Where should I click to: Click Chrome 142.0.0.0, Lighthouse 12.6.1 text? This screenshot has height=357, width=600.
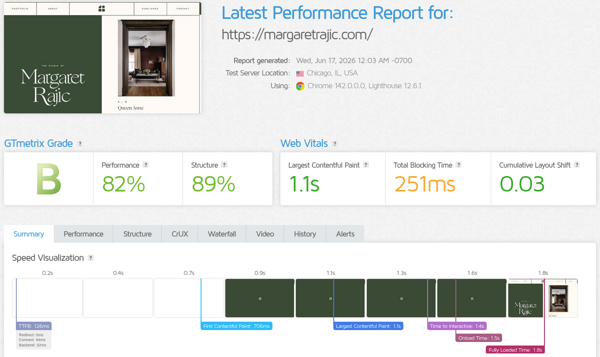click(x=365, y=86)
